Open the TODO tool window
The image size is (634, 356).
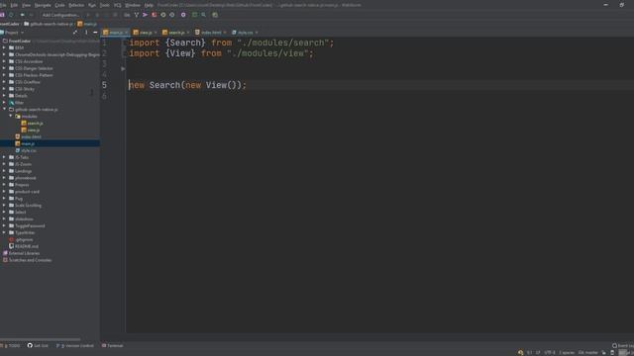click(x=11, y=346)
